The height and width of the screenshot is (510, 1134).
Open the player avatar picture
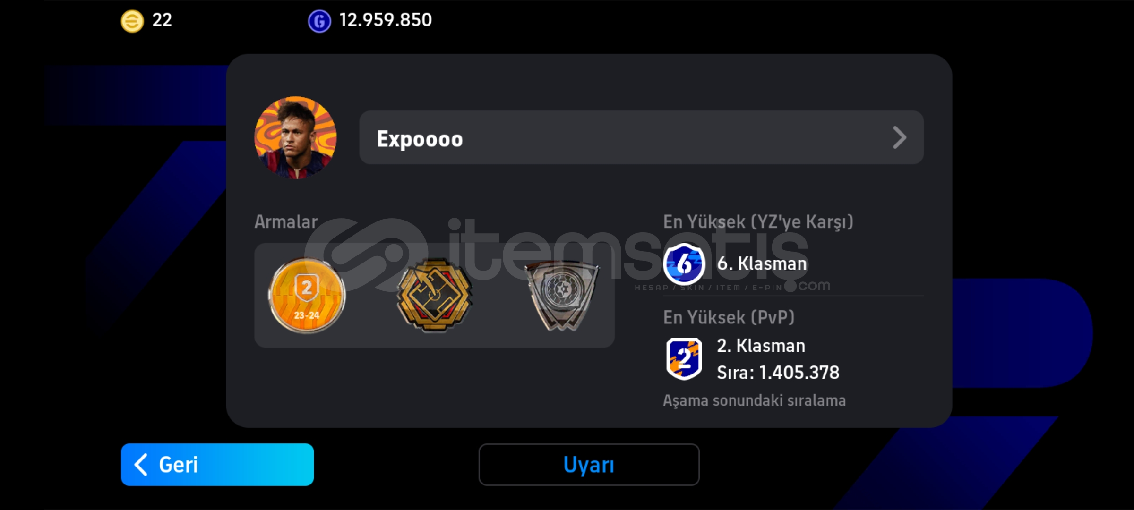click(296, 138)
